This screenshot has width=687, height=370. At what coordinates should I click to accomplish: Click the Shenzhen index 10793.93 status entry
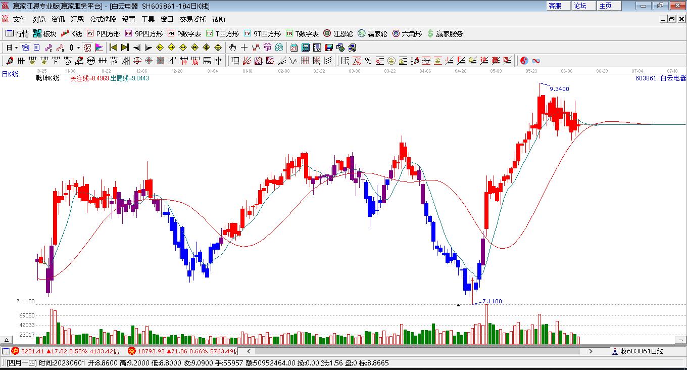click(182, 351)
